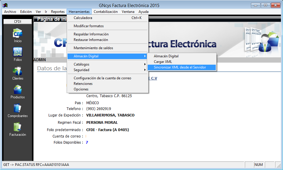The height and width of the screenshot is (170, 283).
Task: Expand the Seguridad submenu
Action: tap(107, 70)
